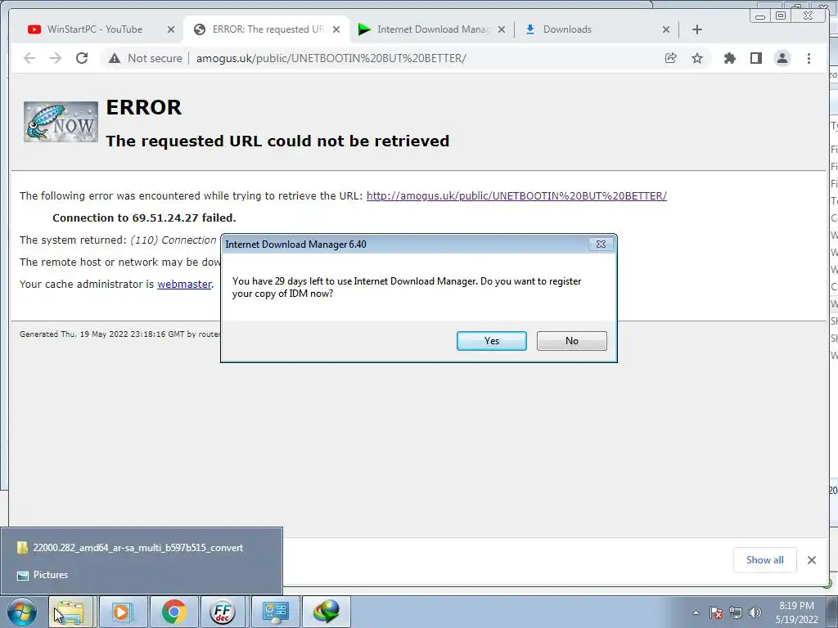Reload the current page
838x628 pixels.
(82, 58)
